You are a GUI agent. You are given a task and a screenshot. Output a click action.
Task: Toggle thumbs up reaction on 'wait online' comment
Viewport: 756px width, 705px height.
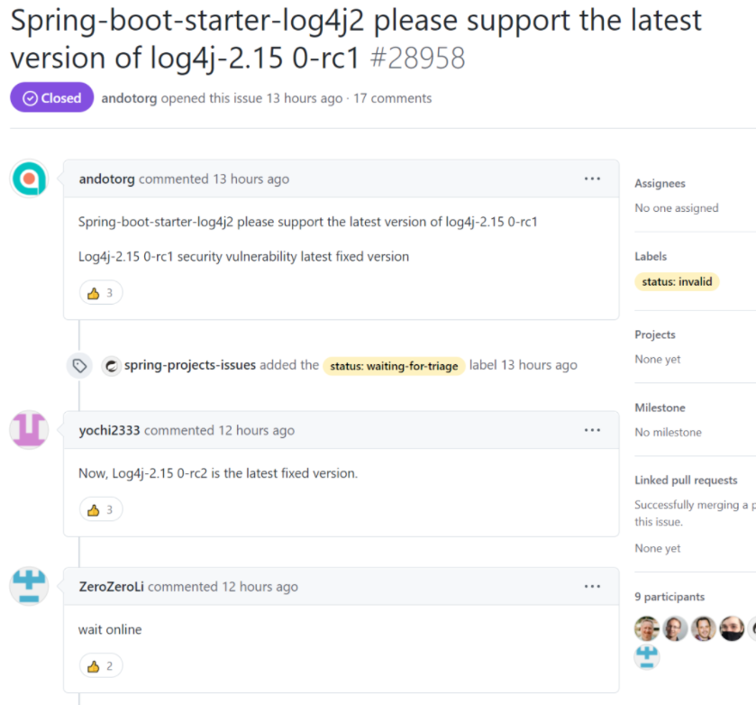100,664
